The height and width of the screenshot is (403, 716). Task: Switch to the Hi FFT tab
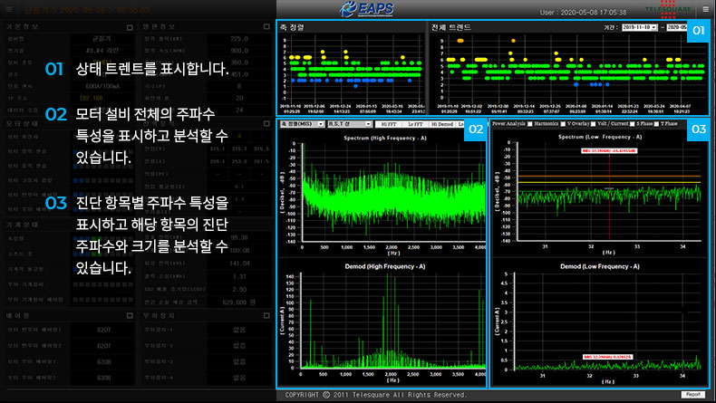(x=389, y=124)
